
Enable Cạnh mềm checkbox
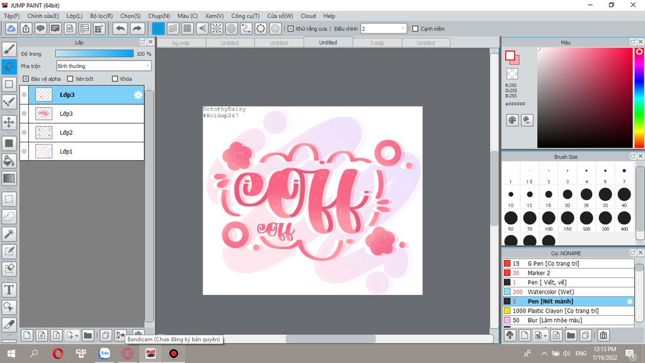click(x=416, y=29)
